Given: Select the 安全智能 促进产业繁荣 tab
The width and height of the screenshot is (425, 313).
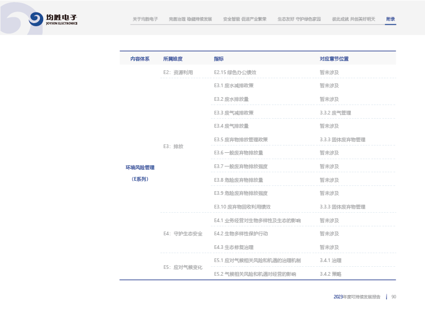Looking at the screenshot, I should tap(245, 19).
